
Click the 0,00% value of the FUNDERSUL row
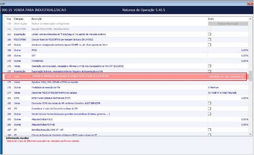pos(245,61)
